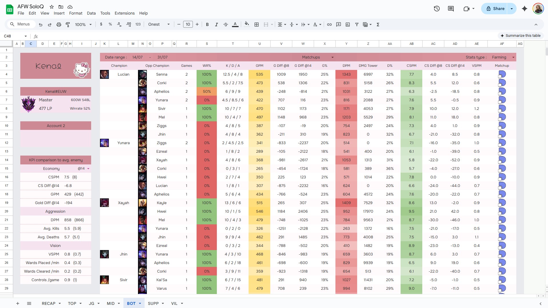Click the Share button

pyautogui.click(x=495, y=9)
